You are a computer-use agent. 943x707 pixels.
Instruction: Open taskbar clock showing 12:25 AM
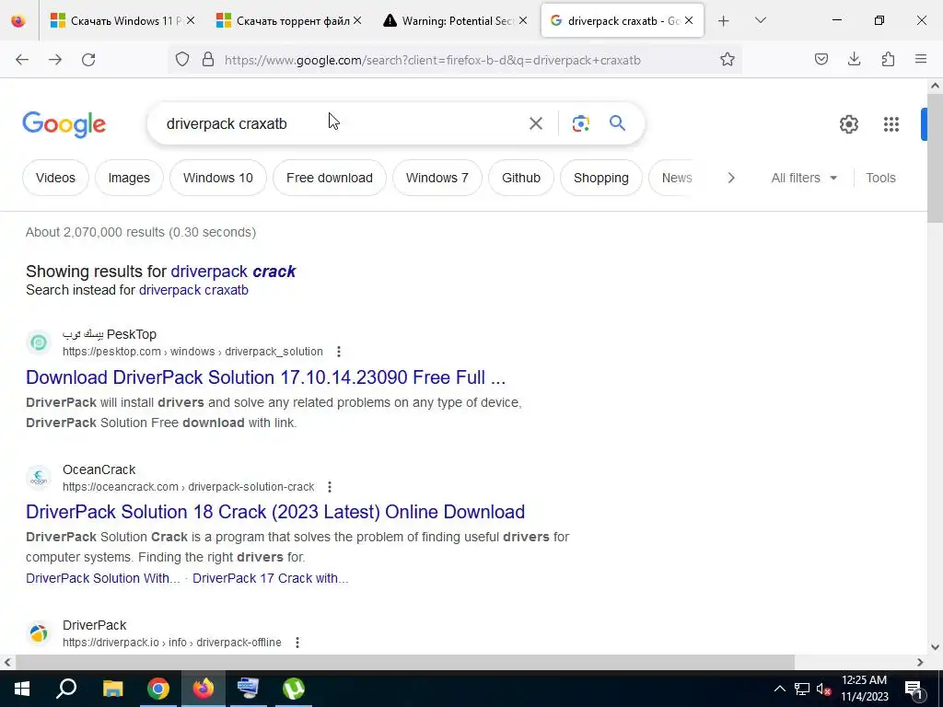864,689
